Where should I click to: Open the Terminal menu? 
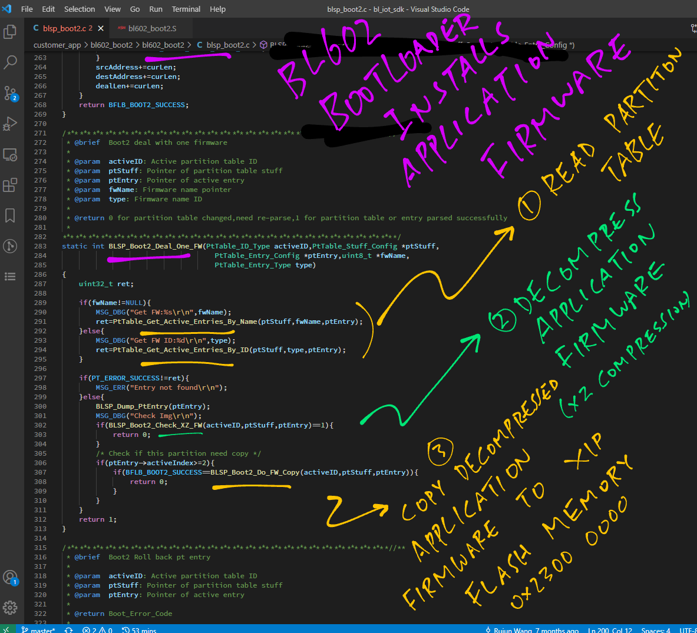[186, 9]
